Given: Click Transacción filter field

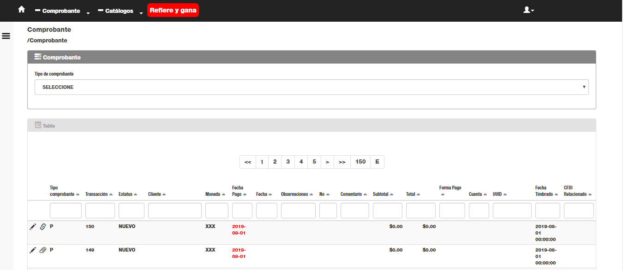Looking at the screenshot, I should point(100,211).
